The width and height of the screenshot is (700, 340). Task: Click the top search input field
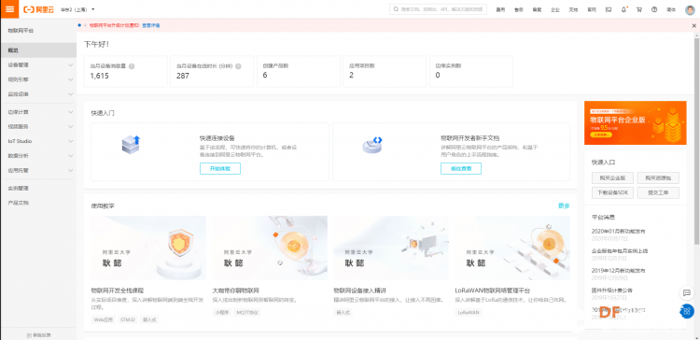coord(438,9)
